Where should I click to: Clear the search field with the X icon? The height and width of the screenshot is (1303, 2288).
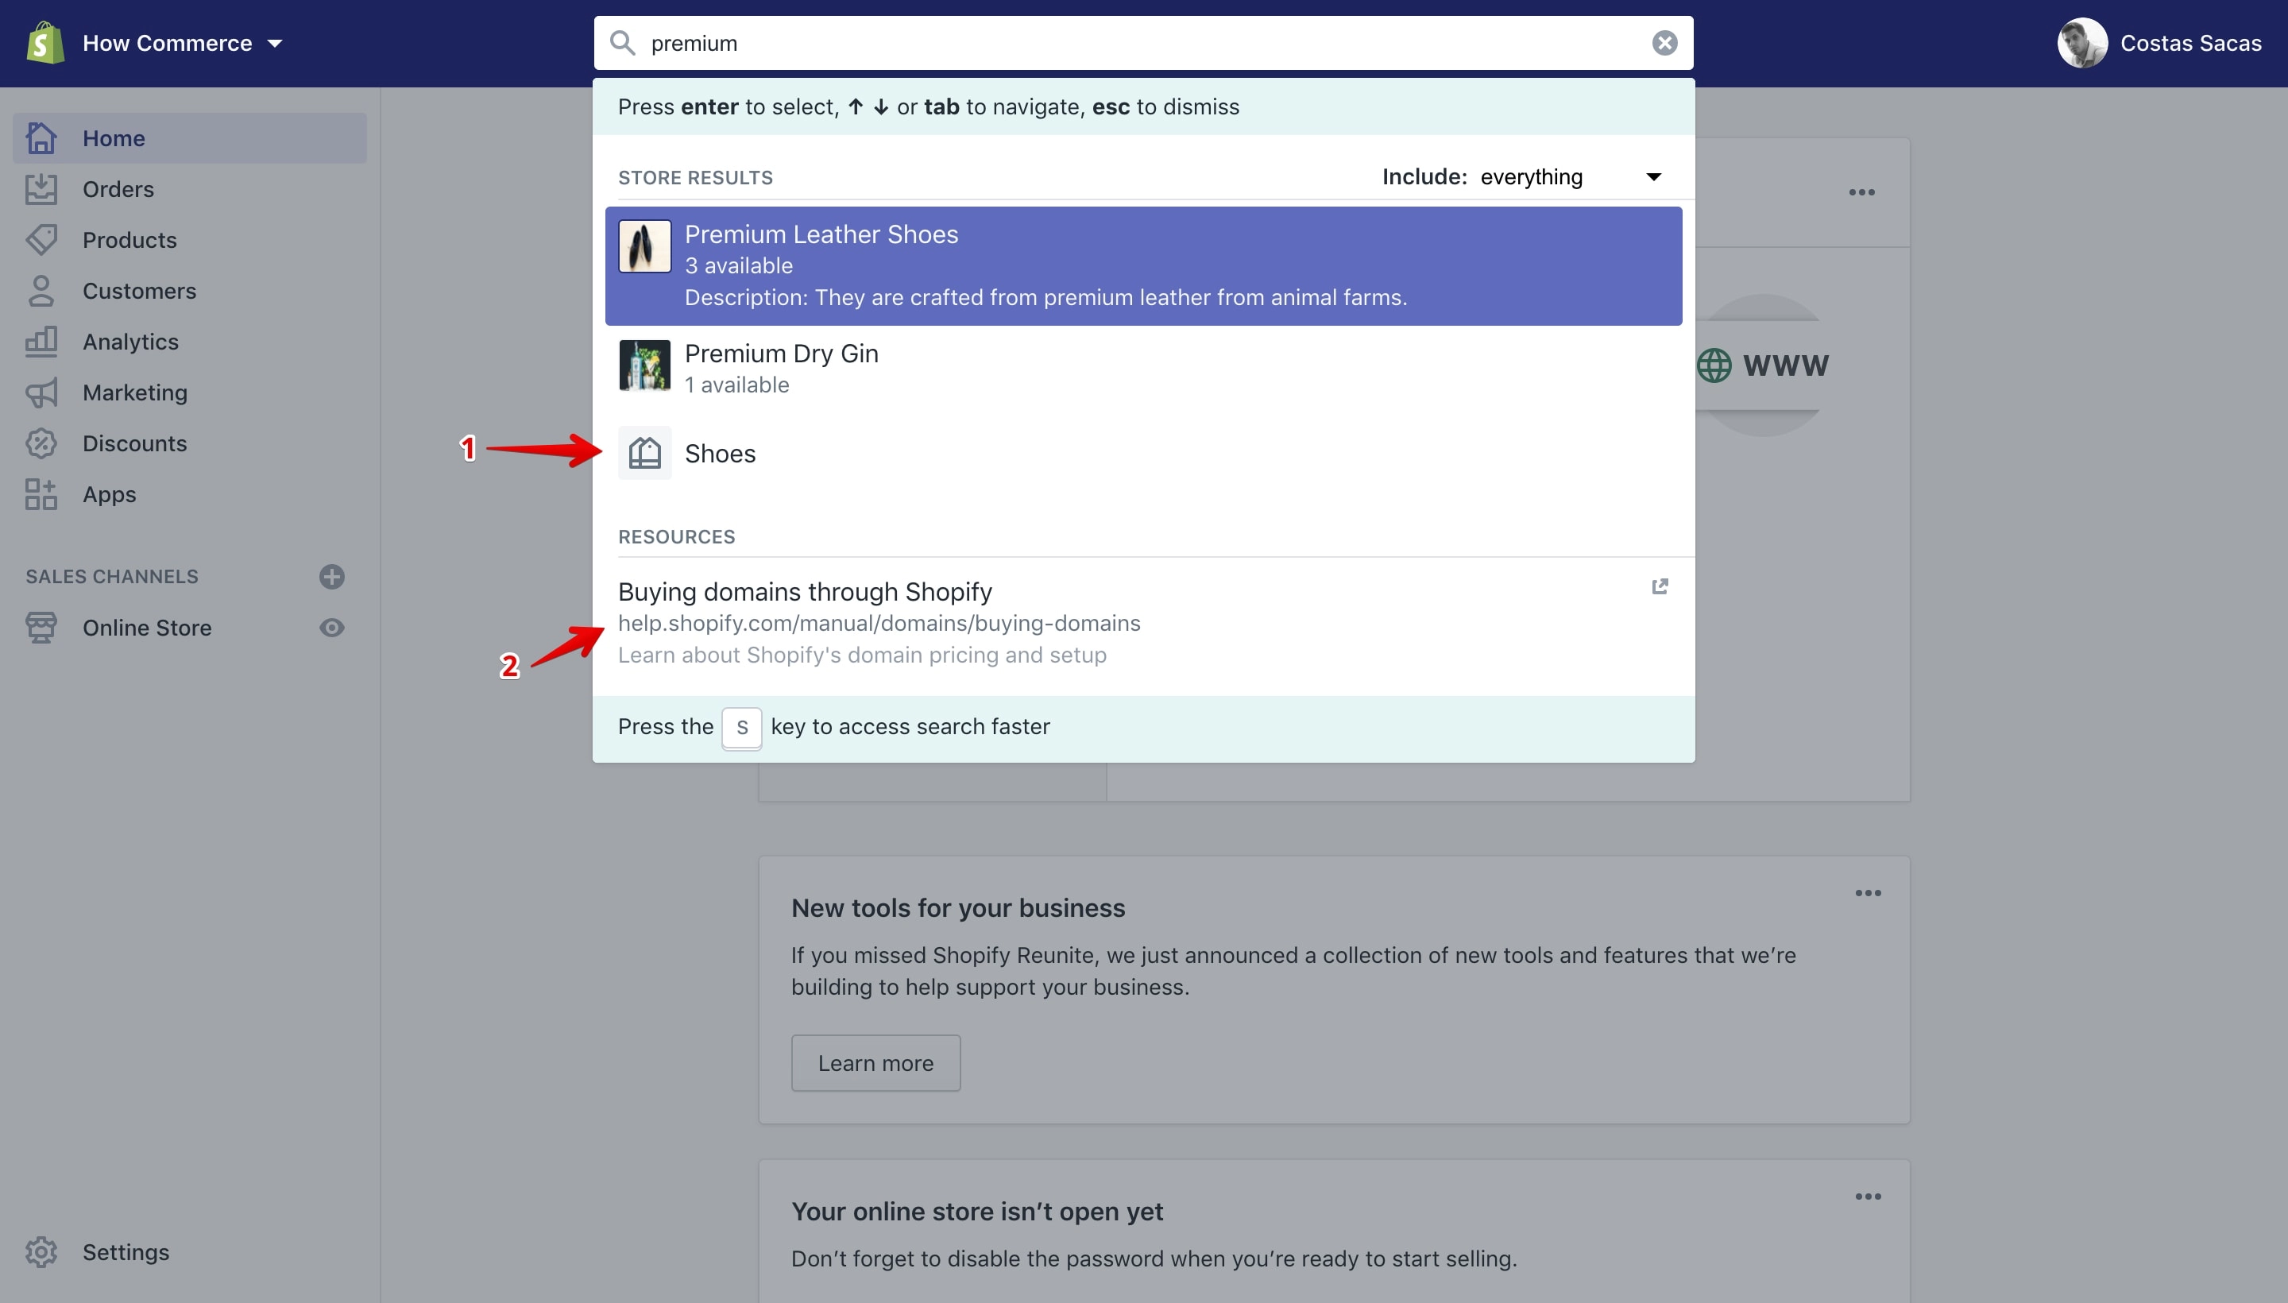coord(1664,43)
